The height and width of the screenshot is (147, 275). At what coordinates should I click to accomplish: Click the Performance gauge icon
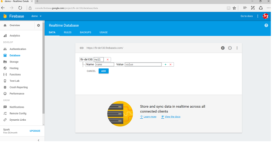(x=5, y=94)
